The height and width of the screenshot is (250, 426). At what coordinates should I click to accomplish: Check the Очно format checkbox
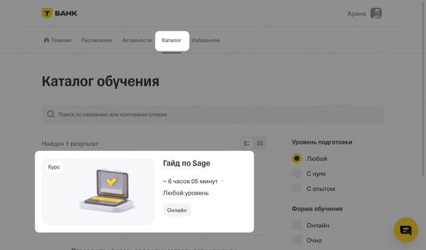(x=296, y=240)
